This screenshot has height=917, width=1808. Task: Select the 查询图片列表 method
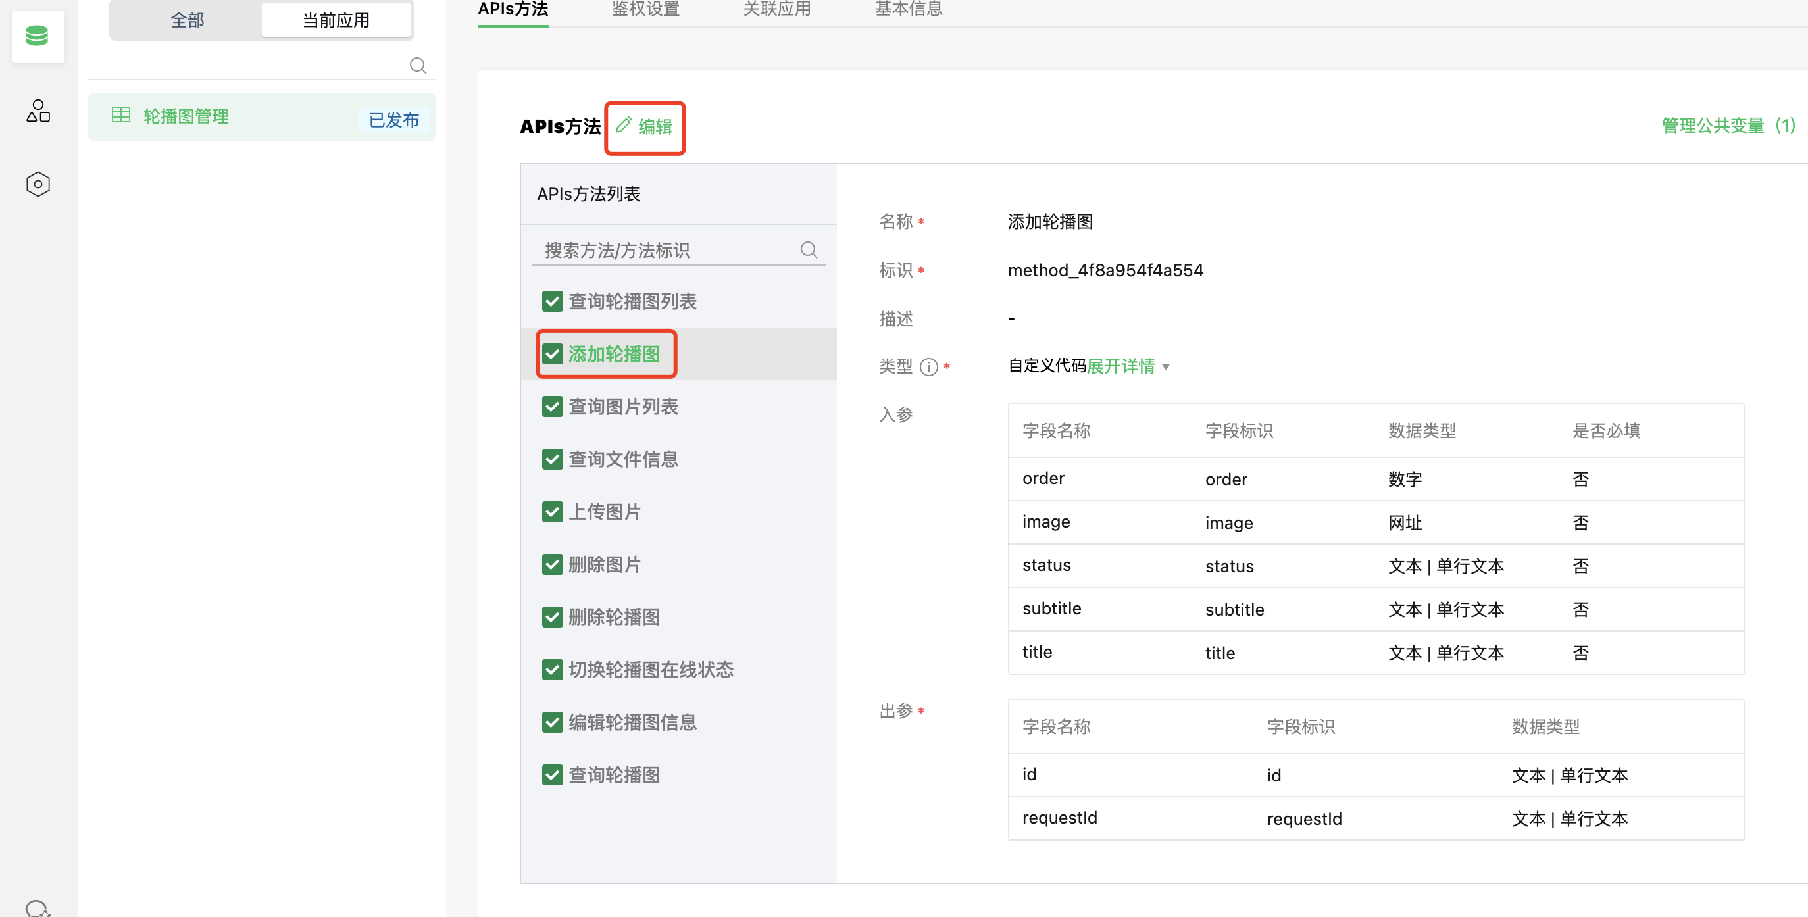(x=622, y=407)
